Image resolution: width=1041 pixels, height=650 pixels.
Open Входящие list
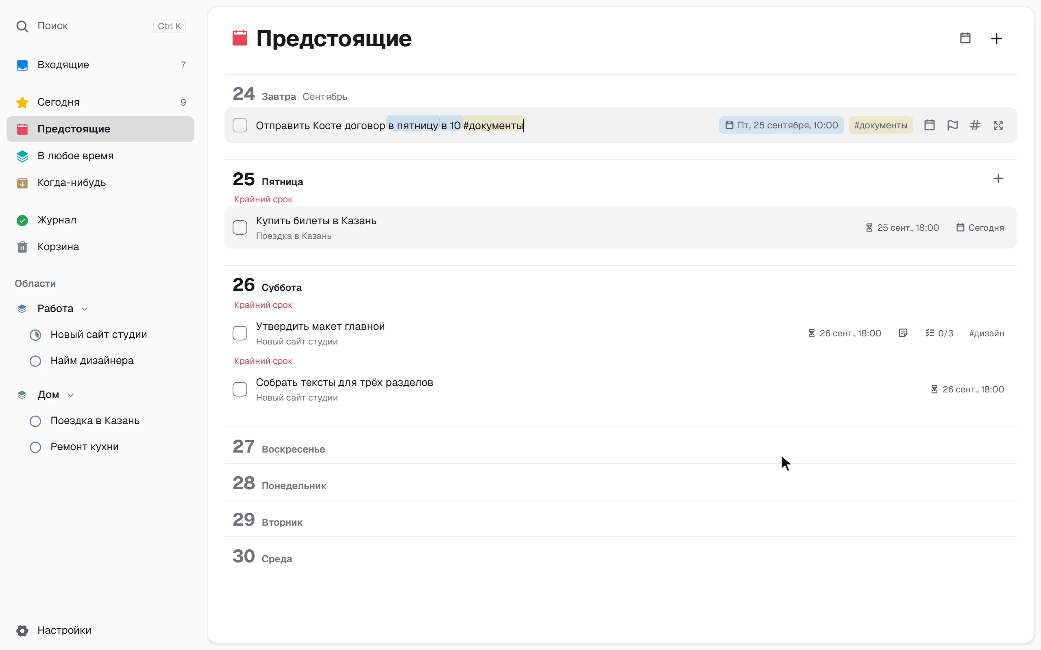100,65
